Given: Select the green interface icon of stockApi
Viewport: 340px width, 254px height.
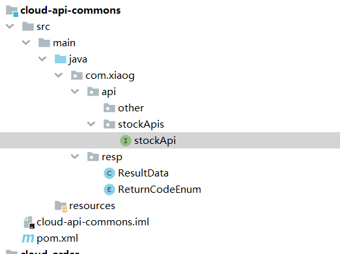Looking at the screenshot, I should pyautogui.click(x=126, y=141).
